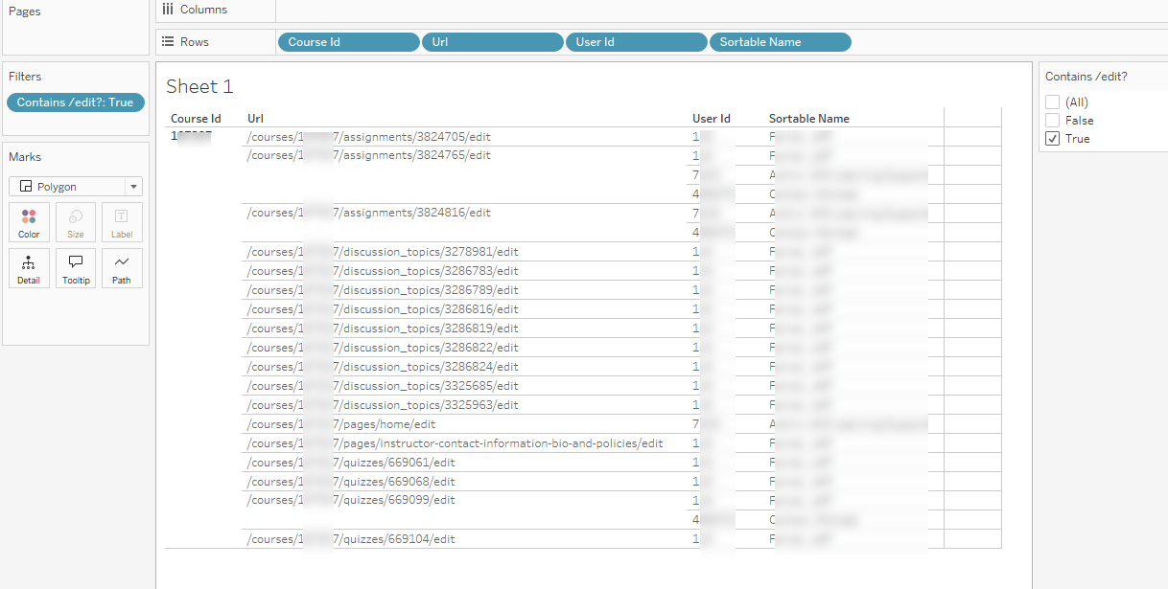Image resolution: width=1168 pixels, height=589 pixels.
Task: Select the pages/home/edit URL row
Action: [x=341, y=424]
